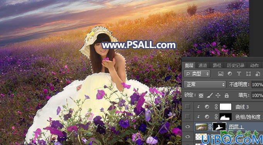Click mask link icon on 图层 1

coord(210,127)
